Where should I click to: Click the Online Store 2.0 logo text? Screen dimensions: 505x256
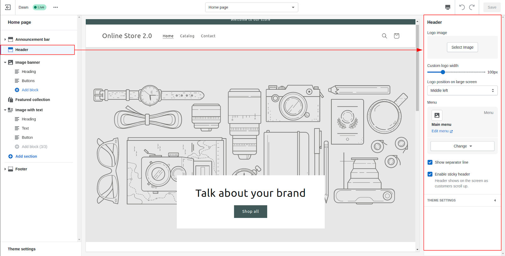click(127, 36)
